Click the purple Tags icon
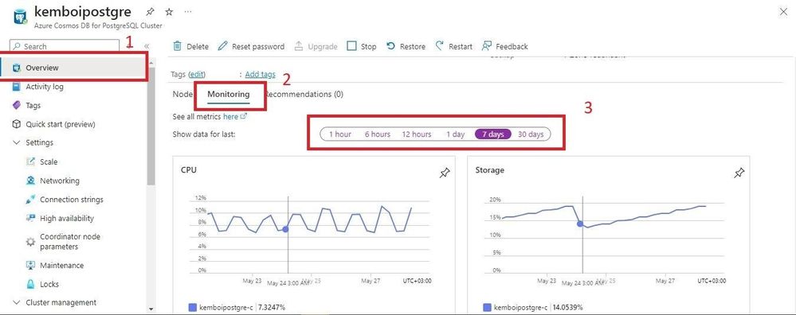The height and width of the screenshot is (315, 796). tap(16, 105)
